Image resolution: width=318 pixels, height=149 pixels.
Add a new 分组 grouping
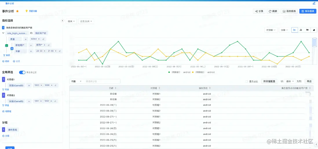click(x=6, y=136)
